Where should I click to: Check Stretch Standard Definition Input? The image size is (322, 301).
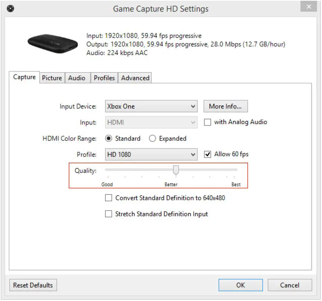pos(109,214)
